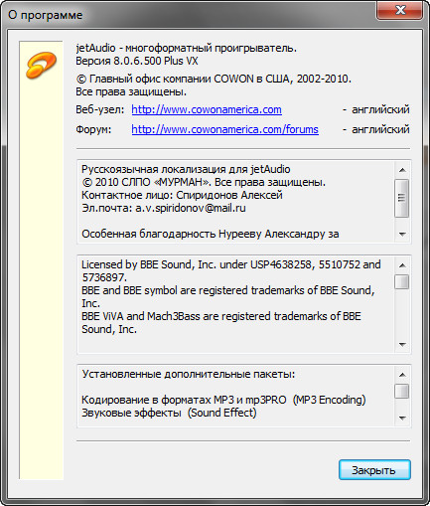Click down arrow in installed packages scrollbar

(x=402, y=418)
